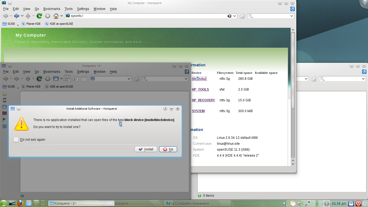The height and width of the screenshot is (207, 368).
Task: Click the red power/logout icon in panel
Action: tap(358, 203)
